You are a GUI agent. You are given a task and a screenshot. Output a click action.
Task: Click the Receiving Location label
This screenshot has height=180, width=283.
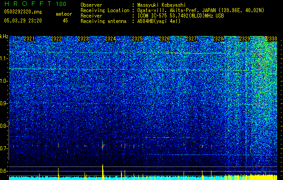click(x=105, y=10)
